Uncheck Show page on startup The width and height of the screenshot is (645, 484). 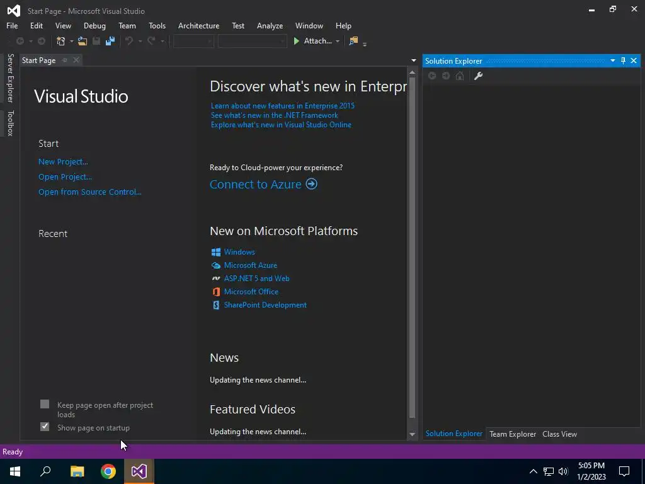[45, 427]
